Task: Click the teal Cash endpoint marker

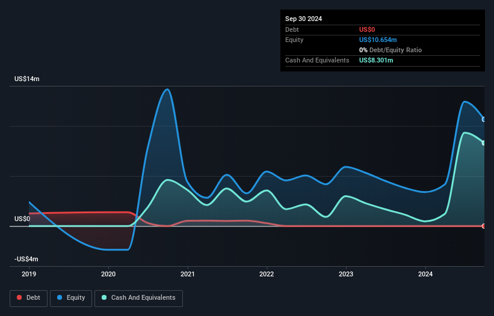Action: (484, 143)
